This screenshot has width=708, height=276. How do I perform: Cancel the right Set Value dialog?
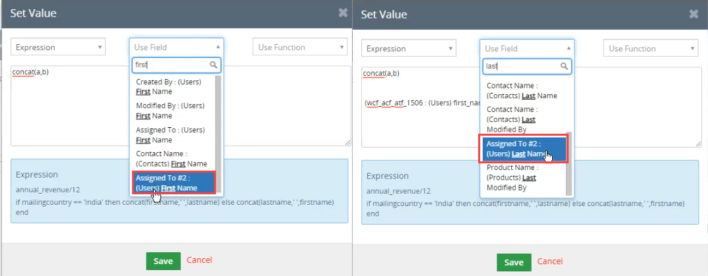click(x=550, y=262)
